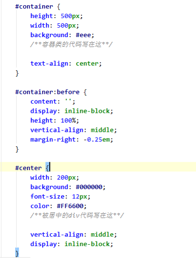The width and height of the screenshot is (196, 258).
Task: Click the "margin-right: -0.25em;" line
Action: point(72,139)
